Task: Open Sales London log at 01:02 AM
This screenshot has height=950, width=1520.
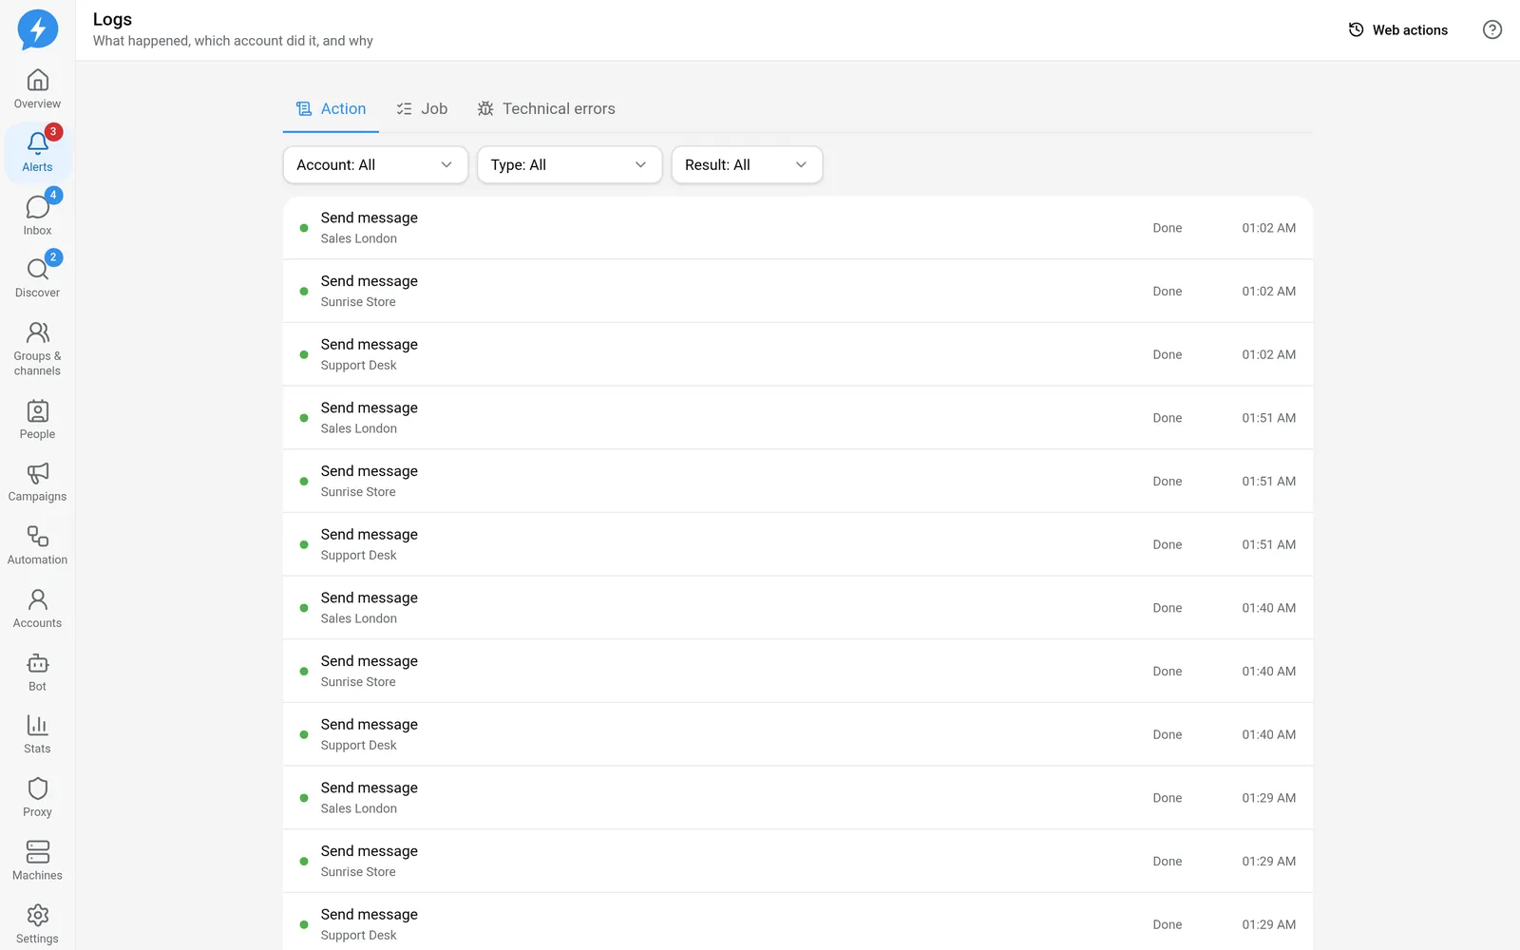Action: (x=798, y=228)
